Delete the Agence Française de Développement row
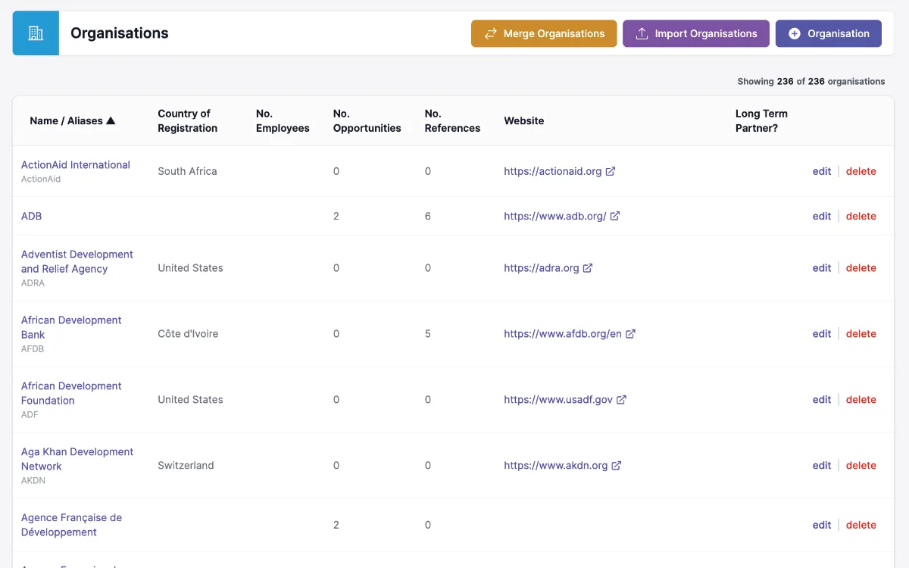Viewport: 909px width, 568px height. tap(861, 525)
